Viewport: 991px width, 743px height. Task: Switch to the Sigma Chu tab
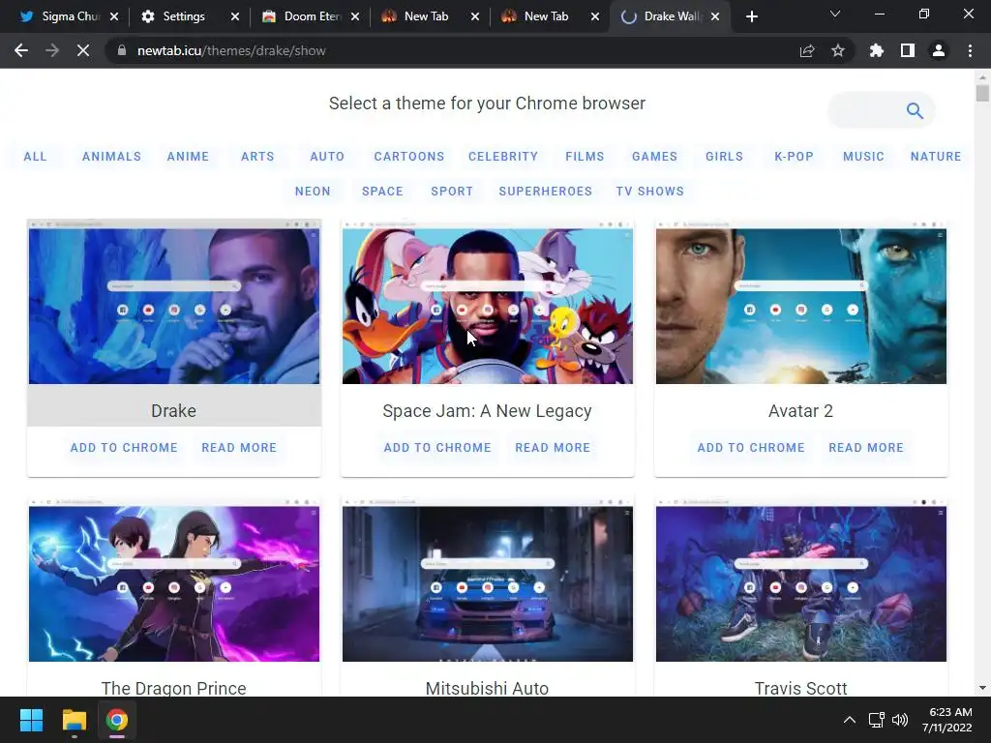tap(60, 16)
